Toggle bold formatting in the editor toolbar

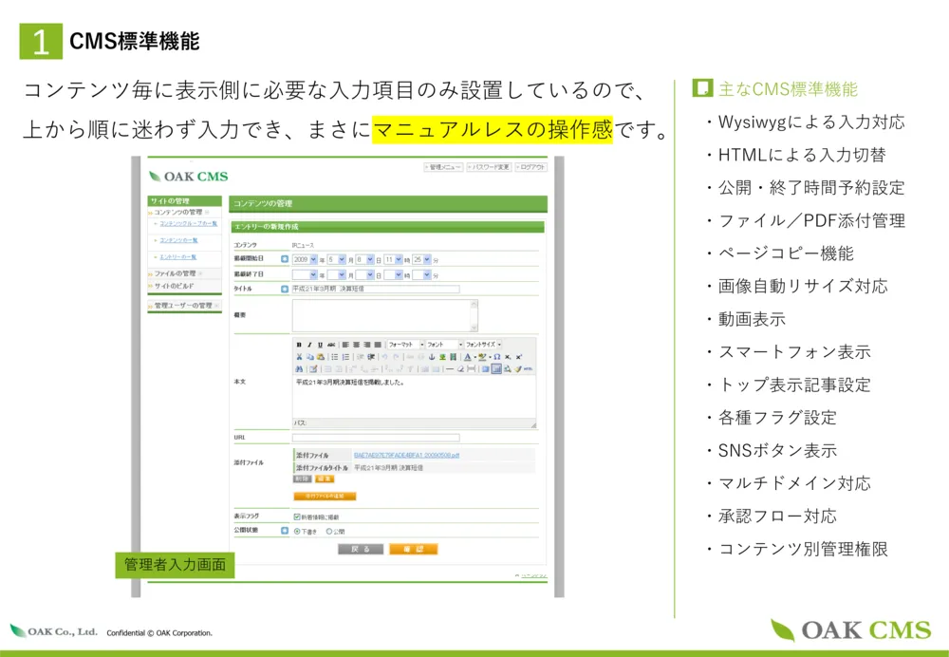299,345
